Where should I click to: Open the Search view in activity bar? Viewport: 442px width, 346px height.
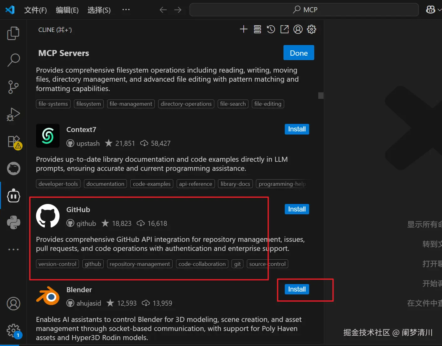click(x=13, y=60)
